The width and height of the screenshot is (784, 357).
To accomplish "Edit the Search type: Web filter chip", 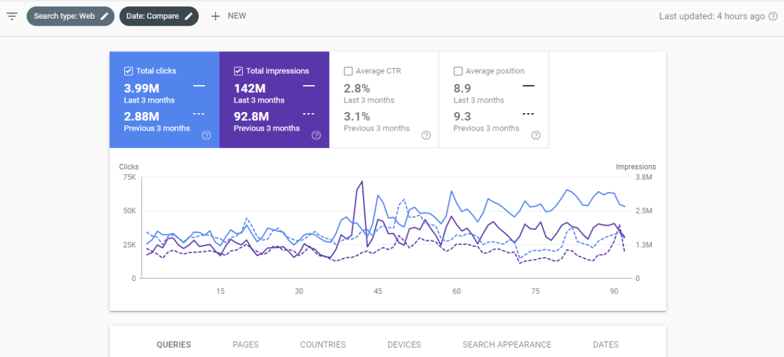I will 71,16.
